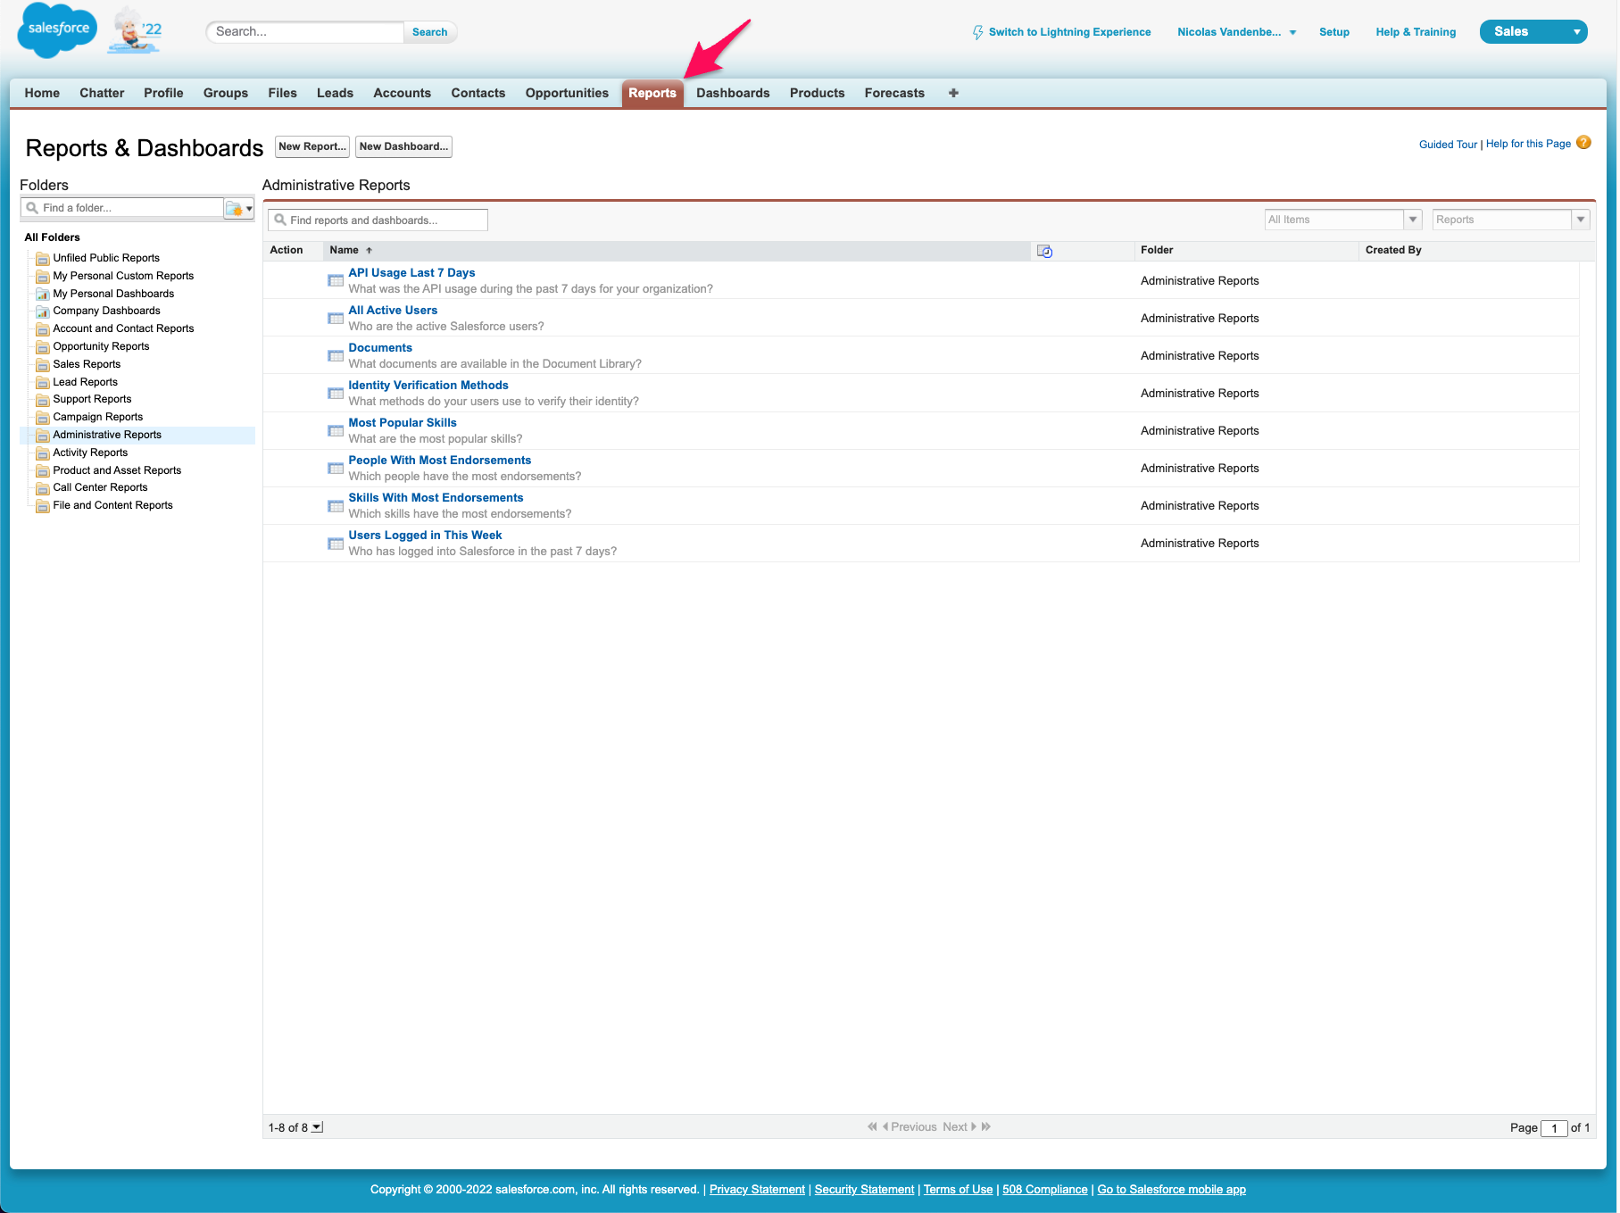Click the report icon beside Users Logged in This Week

(x=336, y=543)
